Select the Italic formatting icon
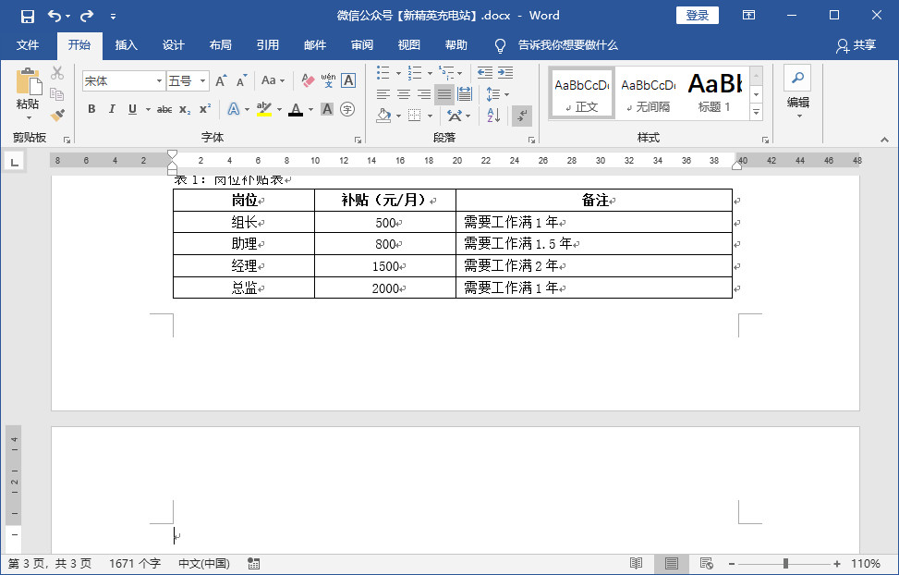This screenshot has height=575, width=899. 112,108
